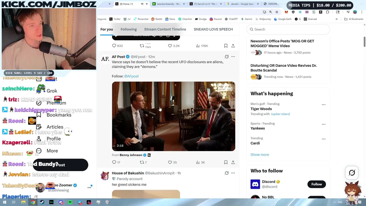Viewport: 366px width, 206px height.
Task: Open more options for Cardi trend
Action: [x=323, y=139]
